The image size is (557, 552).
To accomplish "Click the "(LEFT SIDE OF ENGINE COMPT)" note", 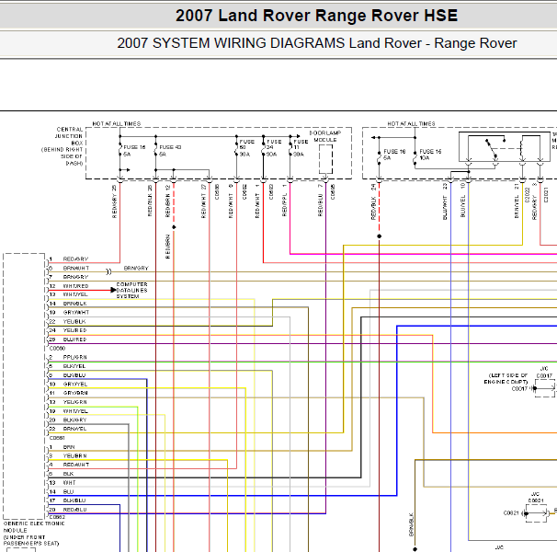I will tap(506, 378).
